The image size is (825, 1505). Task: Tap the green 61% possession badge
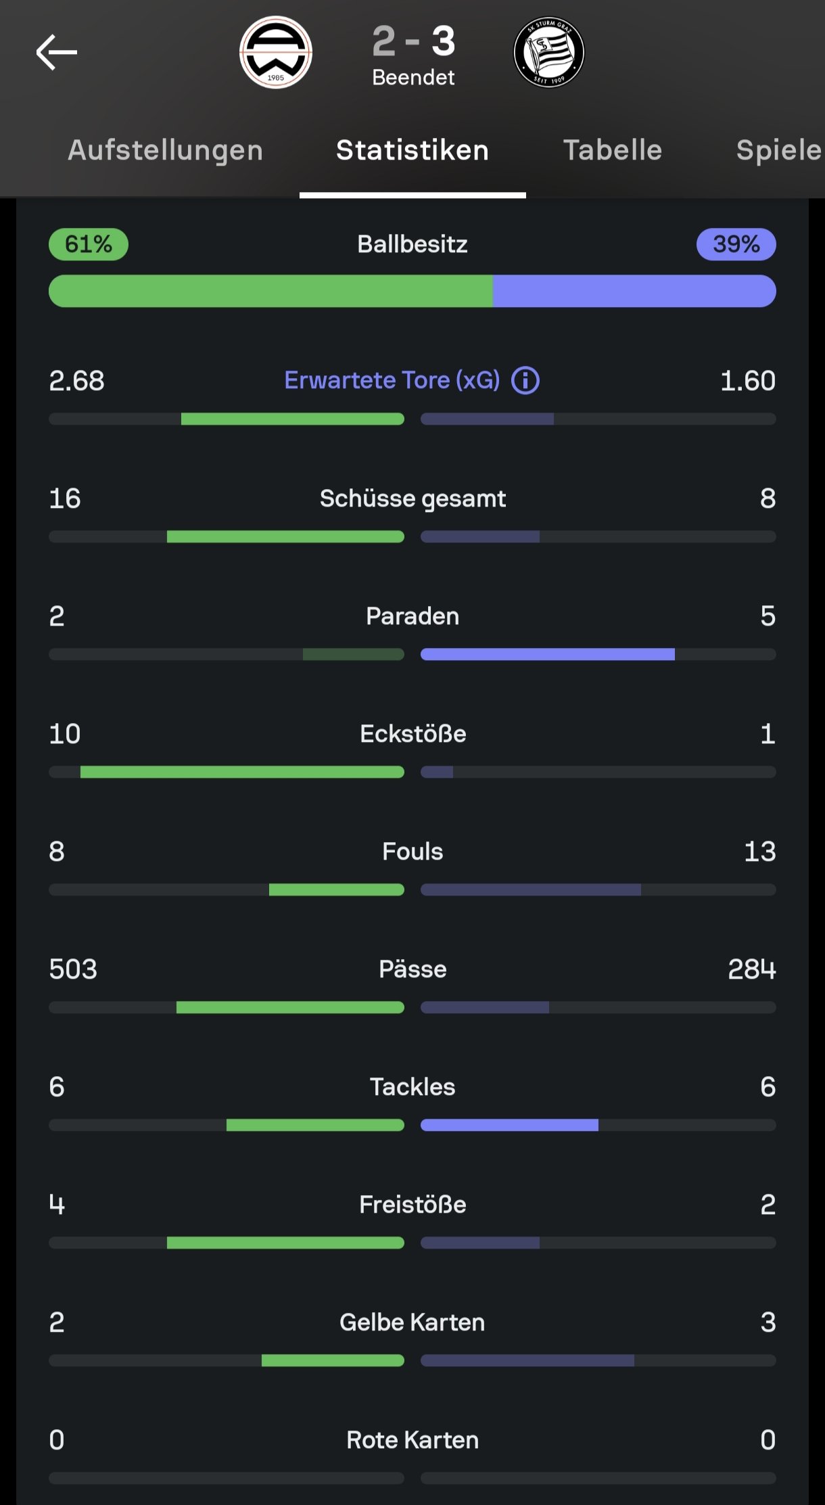(89, 244)
